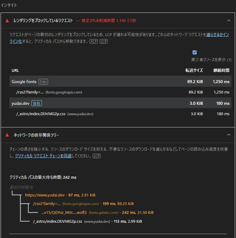
Task: Click the 継続時間 column header
Action: [x=221, y=70]
